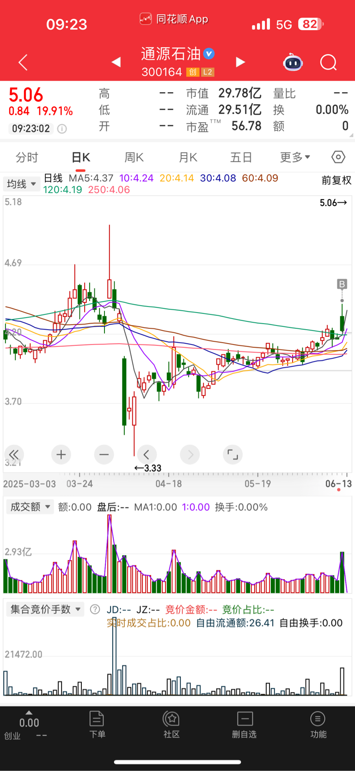355x771 pixels.
Task: Open stock search with the magnifier icon
Action: (329, 62)
